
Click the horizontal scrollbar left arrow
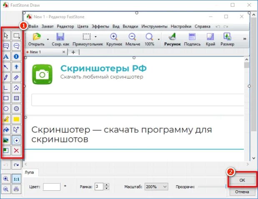pos(26,164)
